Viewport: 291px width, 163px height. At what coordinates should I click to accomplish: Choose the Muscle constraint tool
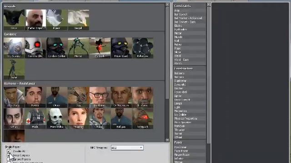(190, 37)
